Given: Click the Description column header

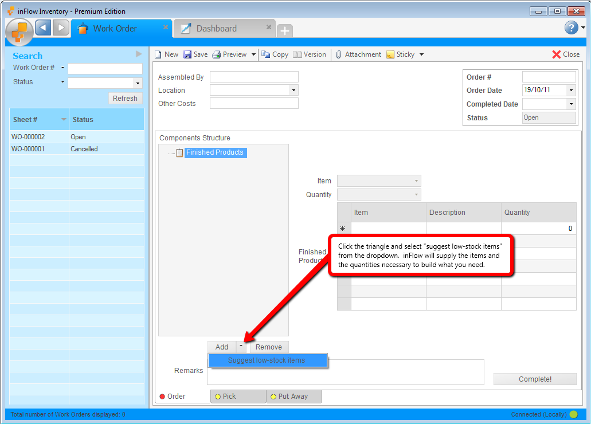Looking at the screenshot, I should [x=464, y=212].
